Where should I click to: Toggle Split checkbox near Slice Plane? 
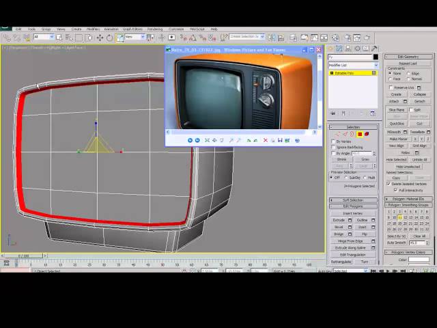411,110
